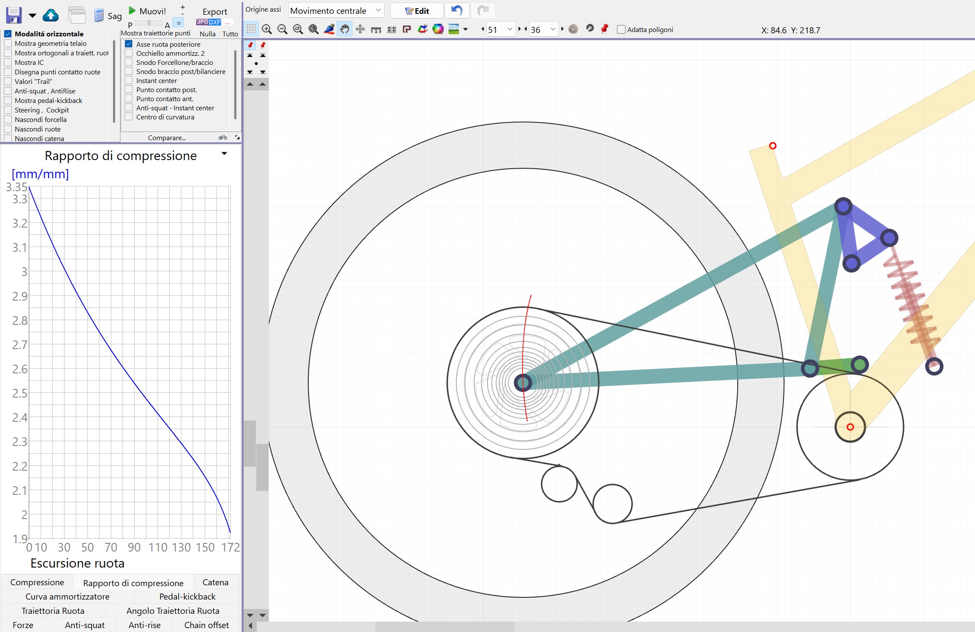The image size is (975, 632).
Task: Open graph type dropdown arrow beside title
Action: tap(224, 154)
